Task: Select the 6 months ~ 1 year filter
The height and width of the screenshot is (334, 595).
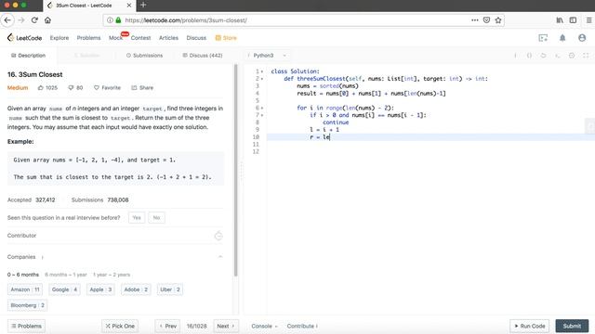Action: click(x=66, y=275)
